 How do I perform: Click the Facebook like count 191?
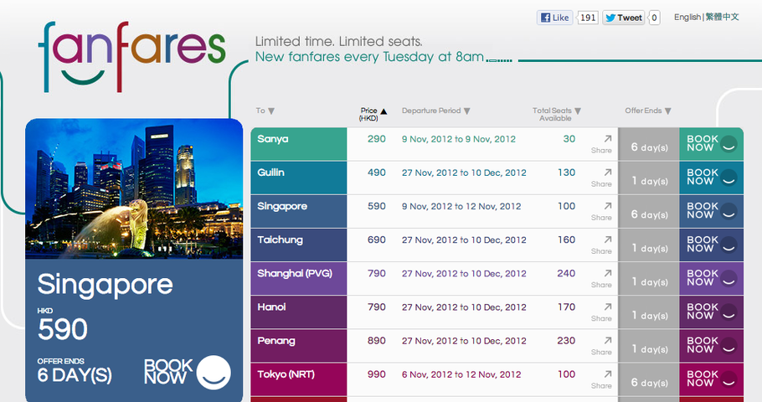coord(588,18)
